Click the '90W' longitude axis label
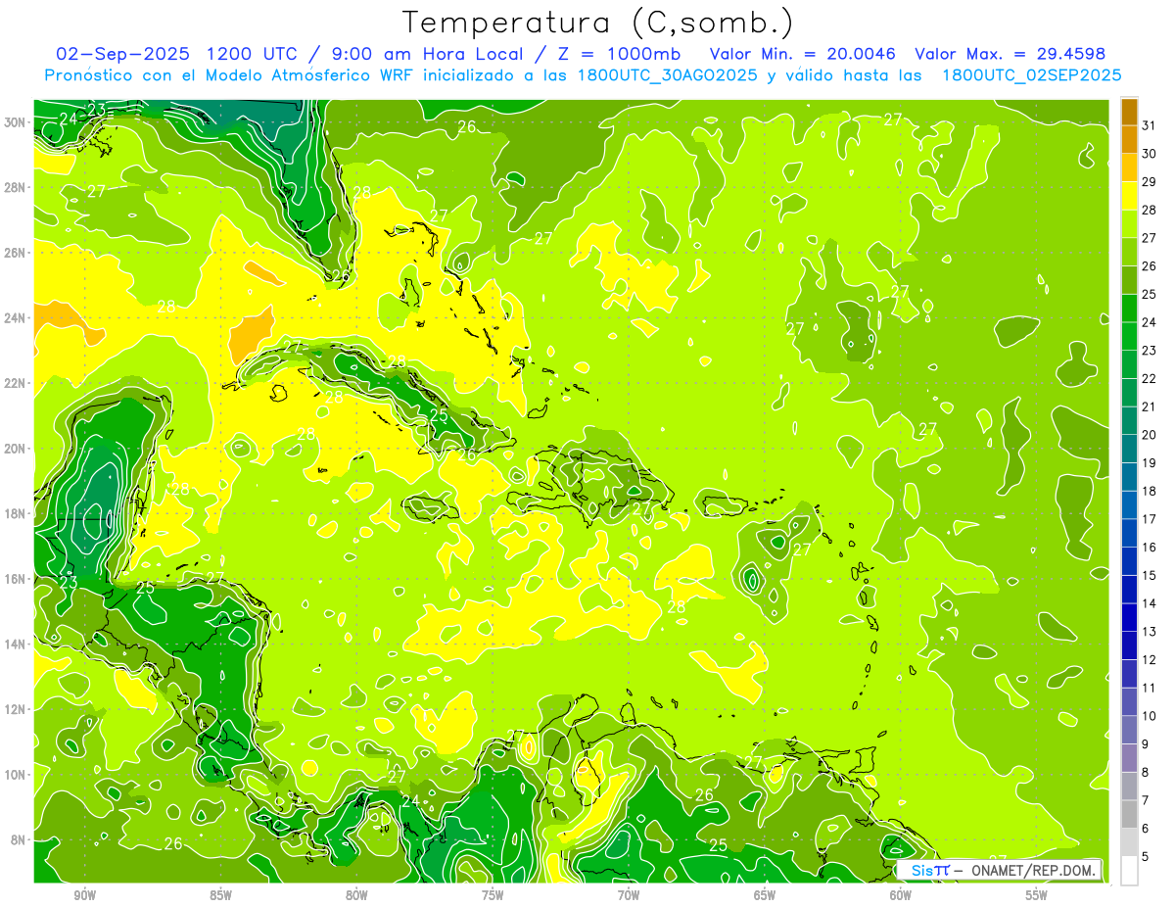This screenshot has width=1175, height=908. click(x=84, y=895)
